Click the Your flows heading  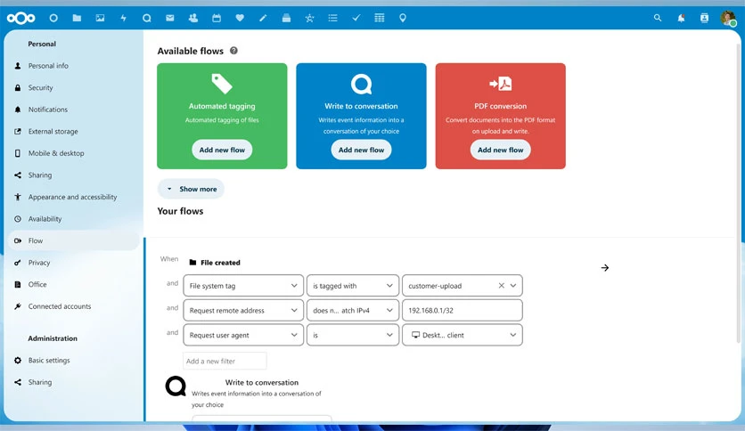point(180,211)
